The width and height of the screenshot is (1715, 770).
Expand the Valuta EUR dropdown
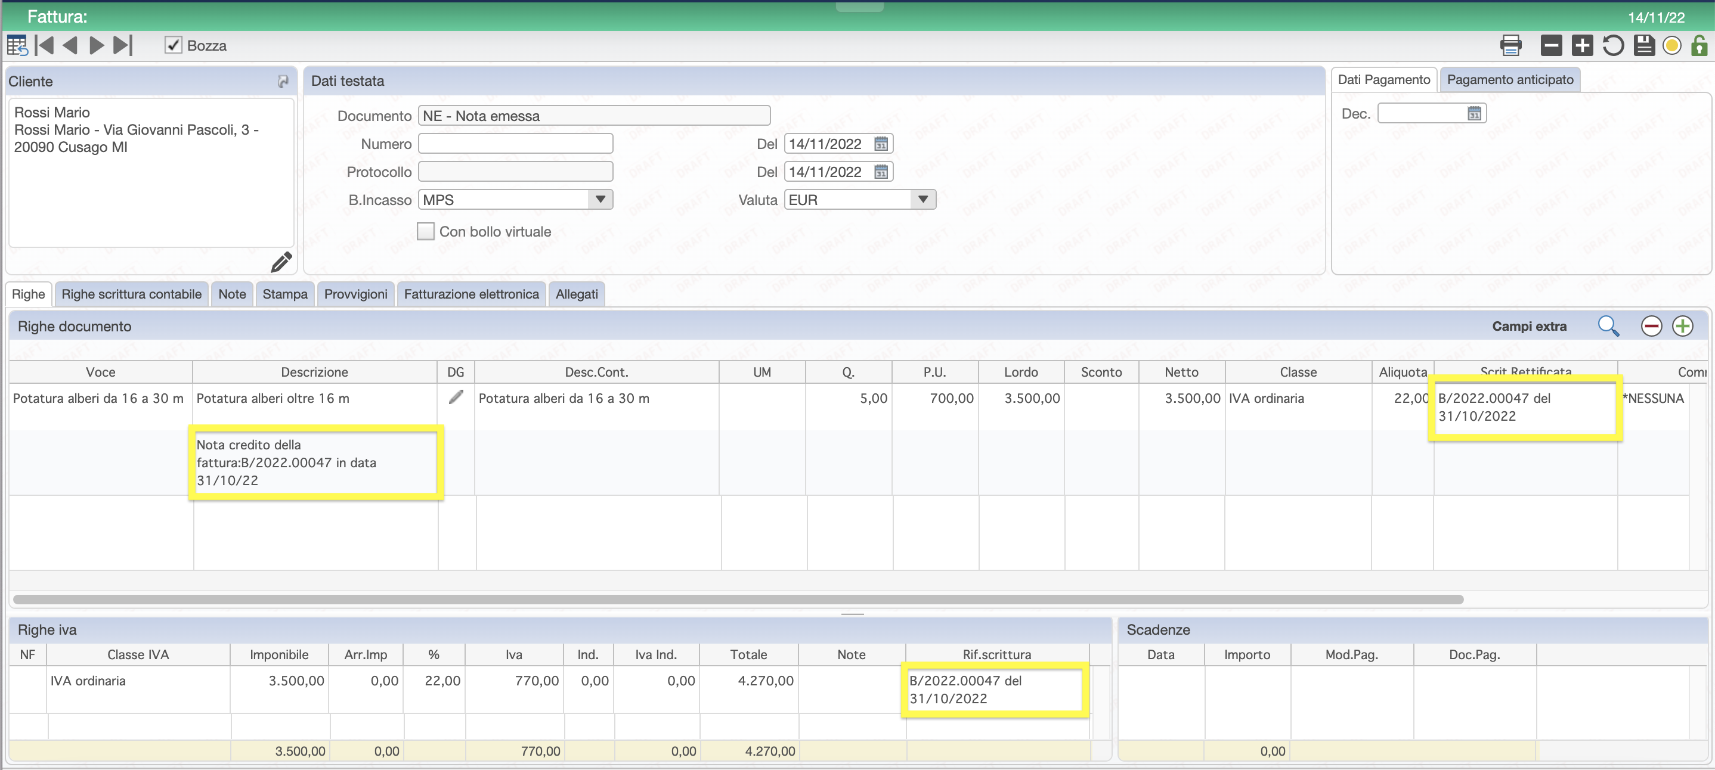922,200
